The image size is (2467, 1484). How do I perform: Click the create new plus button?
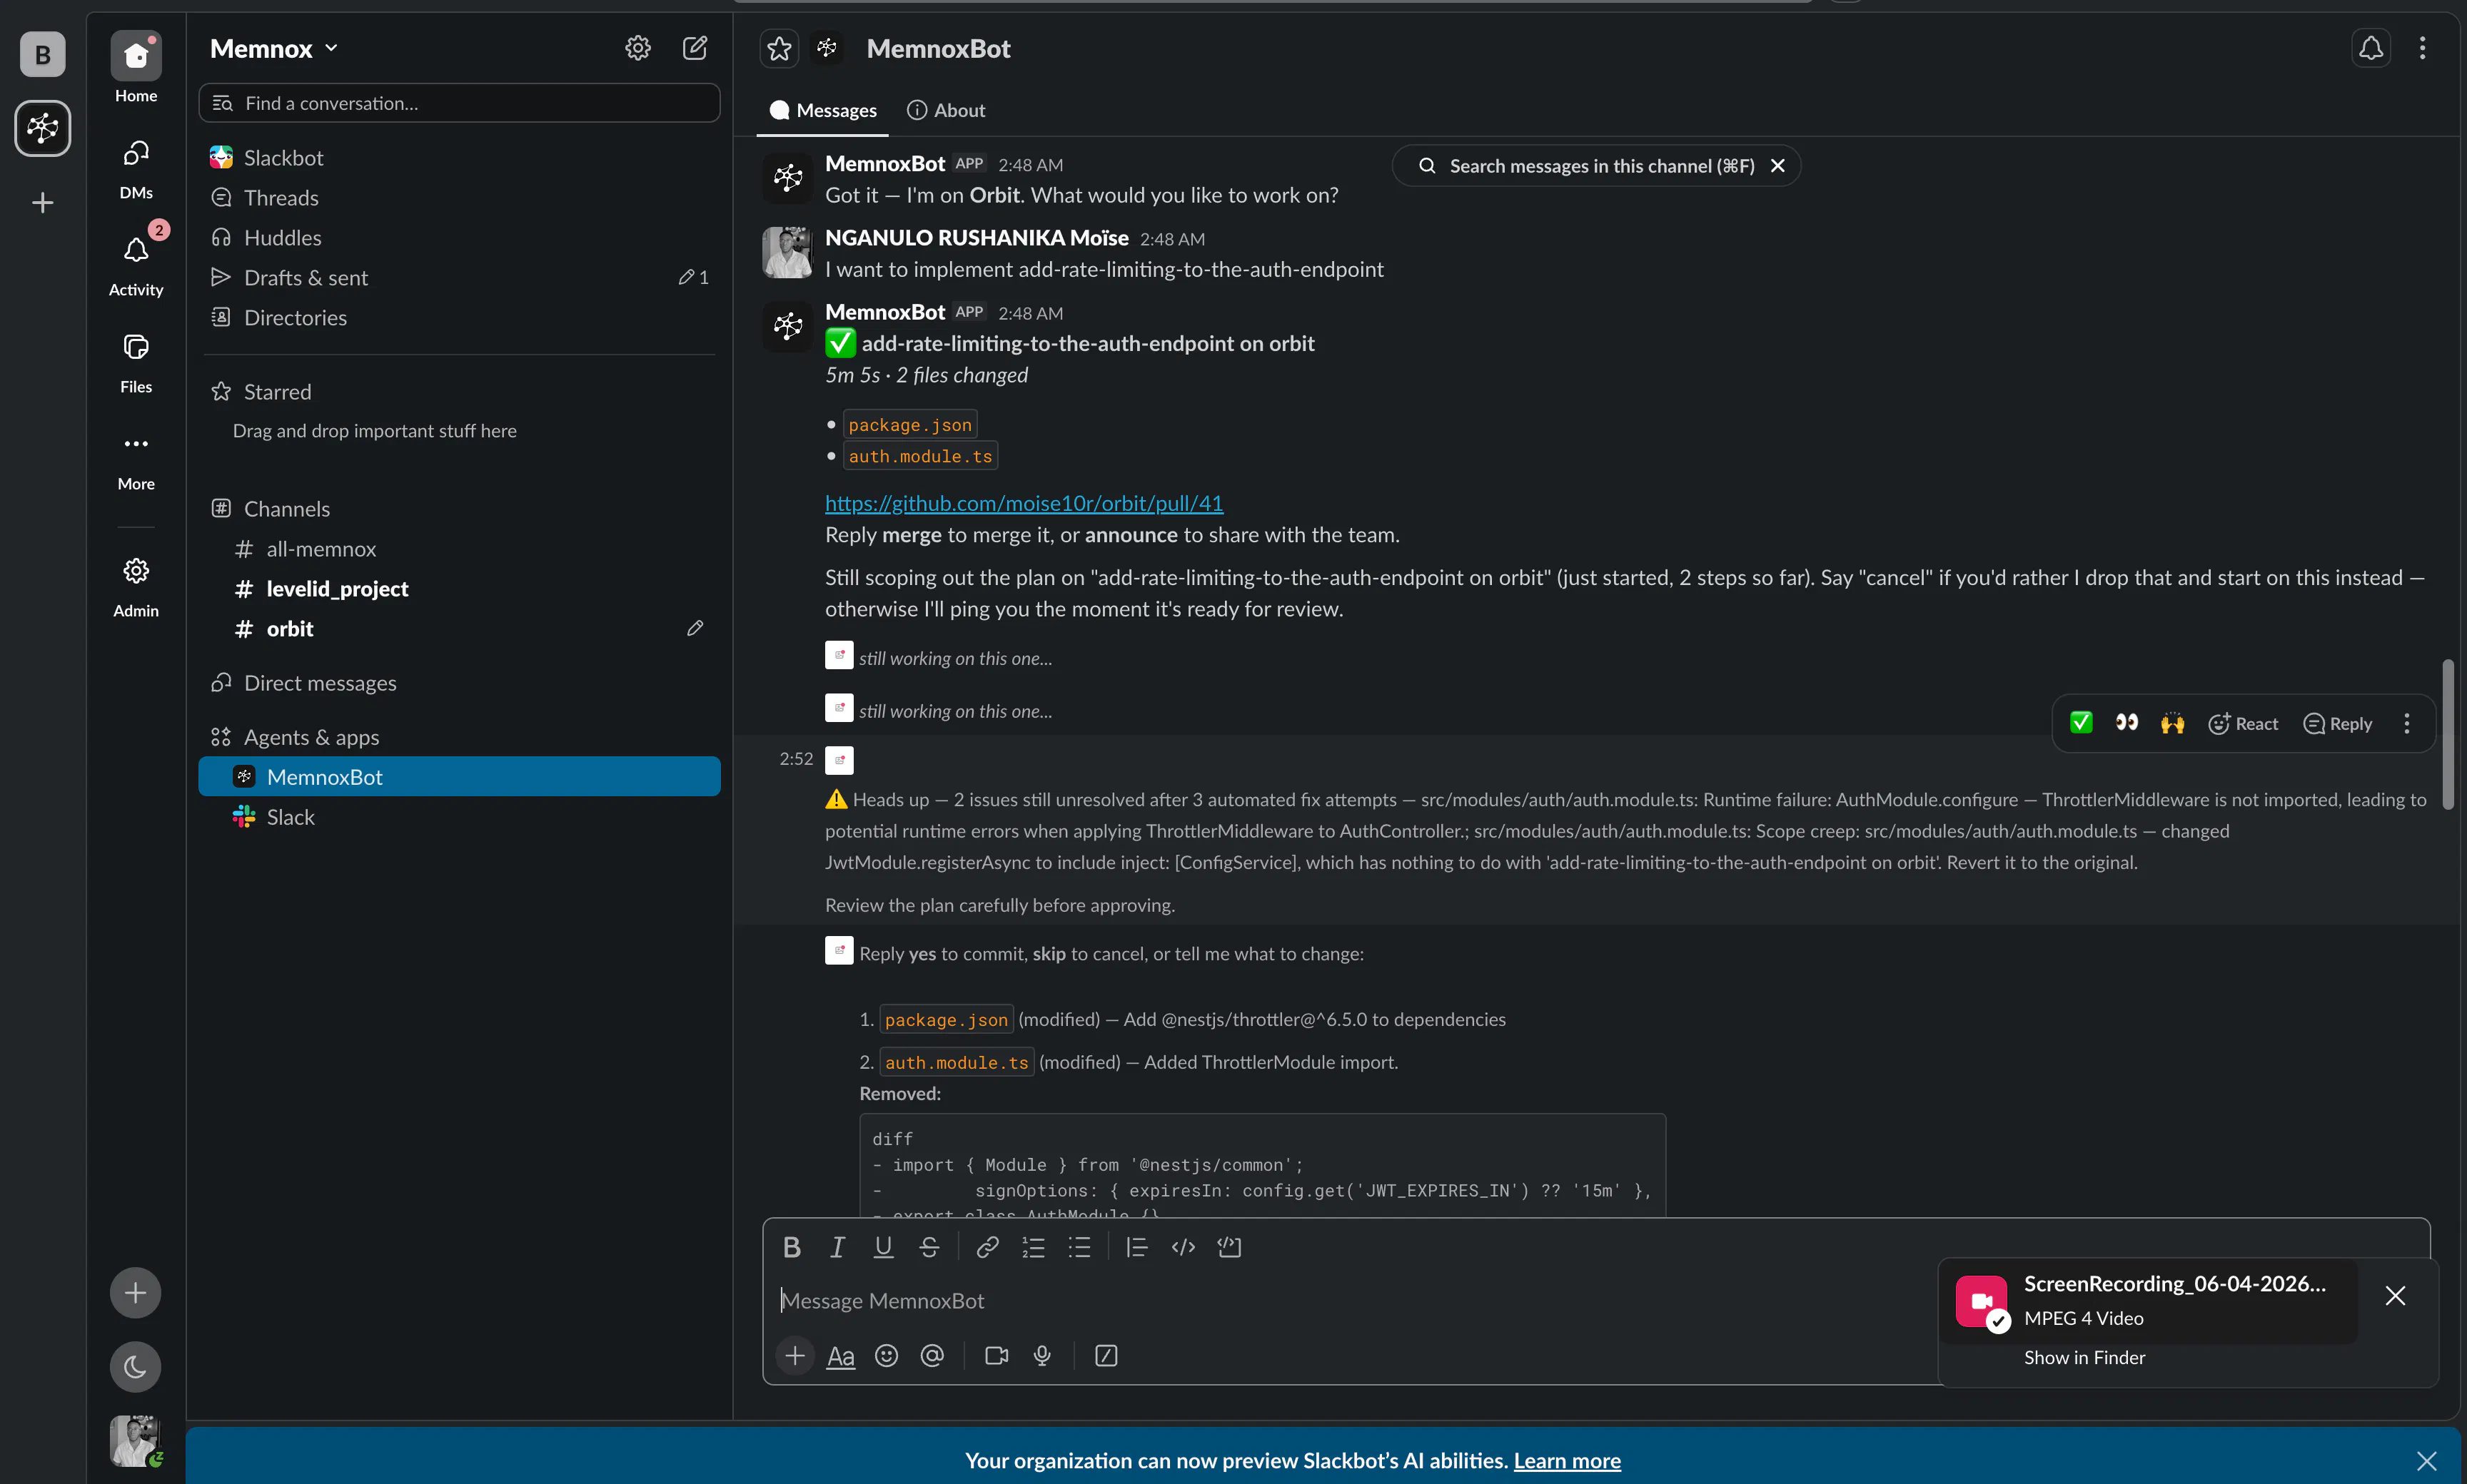(x=135, y=1293)
